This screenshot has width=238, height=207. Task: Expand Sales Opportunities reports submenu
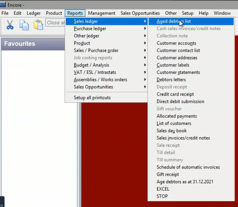[107, 87]
